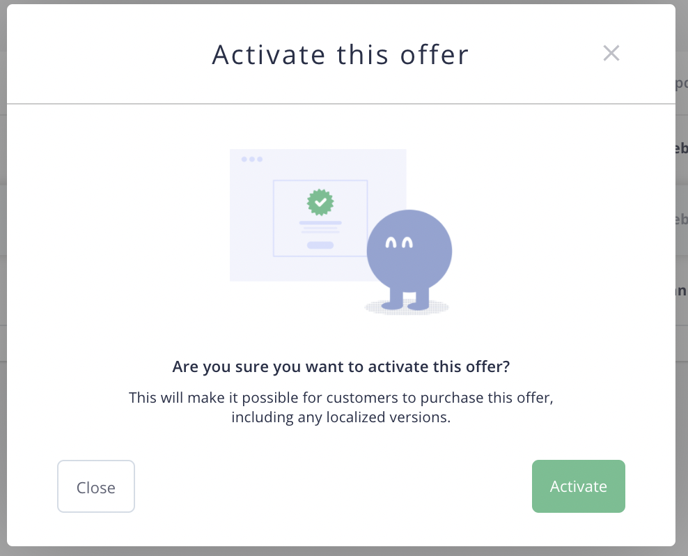The image size is (688, 556).
Task: Click the 'including any localized versions' line
Action: [341, 417]
